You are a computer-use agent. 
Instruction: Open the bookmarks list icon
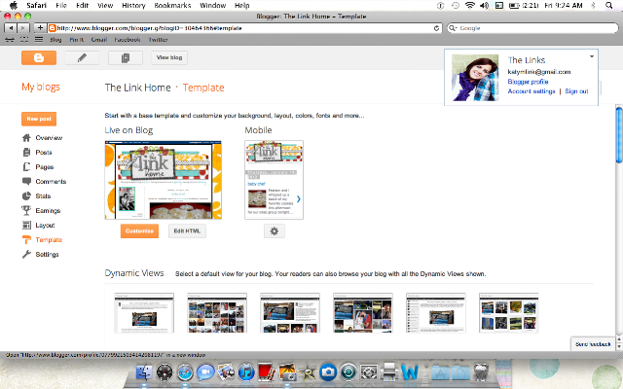pyautogui.click(x=39, y=40)
